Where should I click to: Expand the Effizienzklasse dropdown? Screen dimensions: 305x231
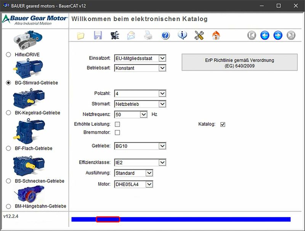(162, 163)
